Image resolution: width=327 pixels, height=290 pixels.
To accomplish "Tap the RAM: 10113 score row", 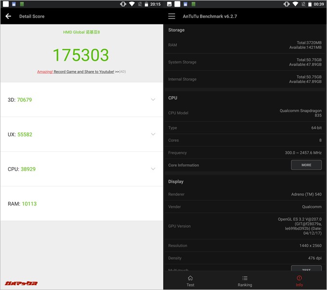I will tap(81, 204).
